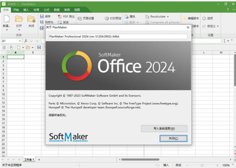Expand the Recalculate dropdown arrow
The image size is (236, 168).
click(168, 17)
